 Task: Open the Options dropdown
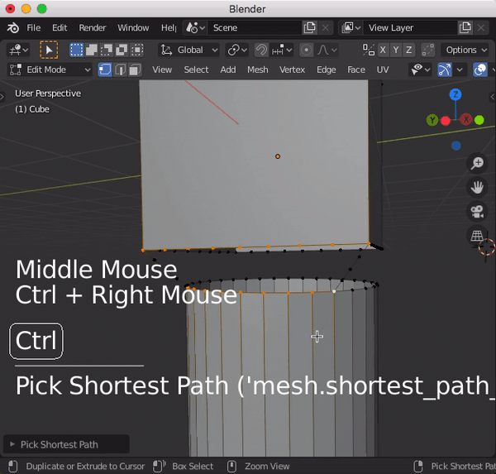click(466, 50)
